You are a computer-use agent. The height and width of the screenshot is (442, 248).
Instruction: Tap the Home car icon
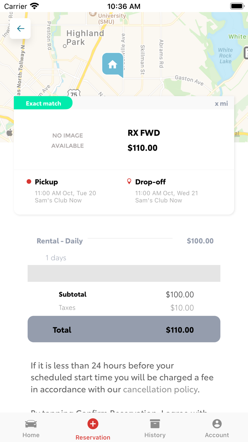tap(31, 424)
